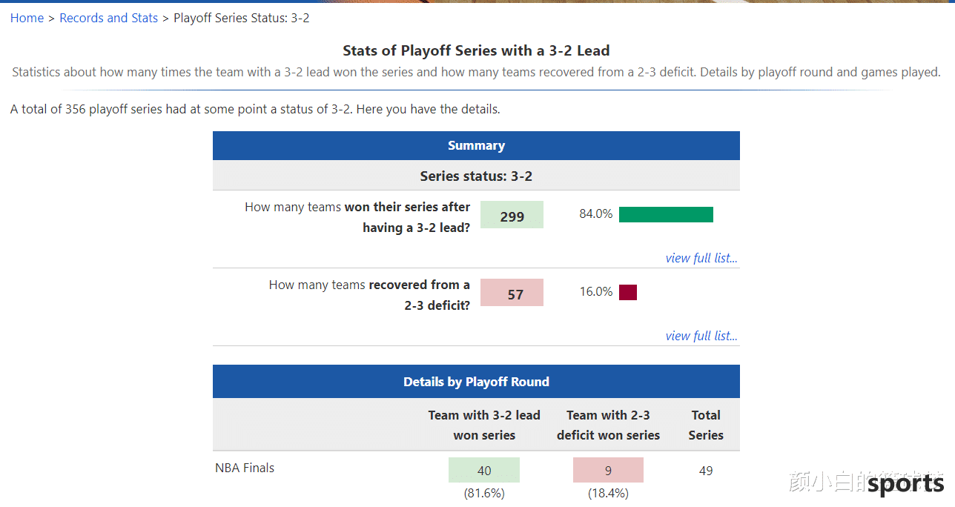This screenshot has width=955, height=507.
Task: Click the Total Series column header
Action: click(x=705, y=425)
